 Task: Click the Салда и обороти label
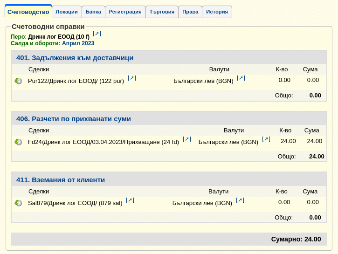click(35, 43)
